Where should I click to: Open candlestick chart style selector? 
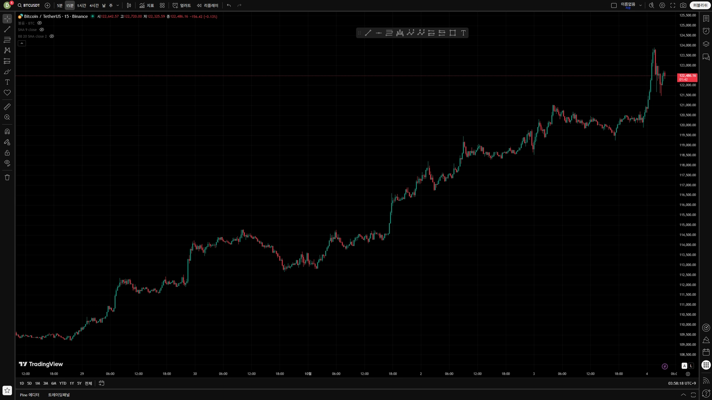(x=129, y=6)
